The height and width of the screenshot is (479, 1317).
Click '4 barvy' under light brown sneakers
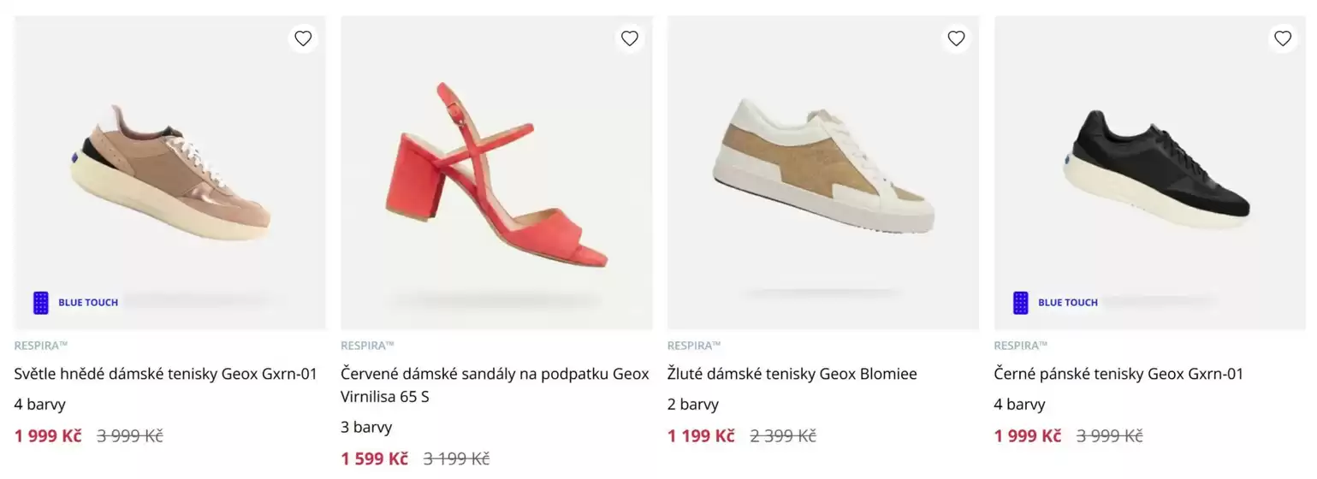tap(40, 404)
